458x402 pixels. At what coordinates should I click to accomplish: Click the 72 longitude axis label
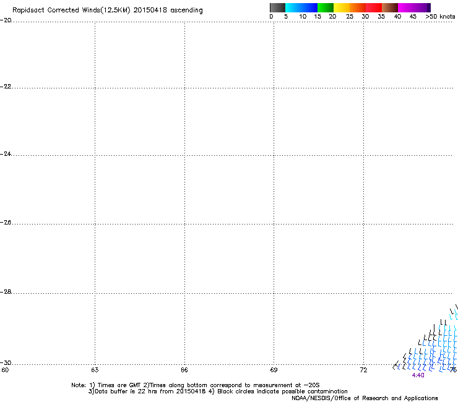pyautogui.click(x=363, y=370)
